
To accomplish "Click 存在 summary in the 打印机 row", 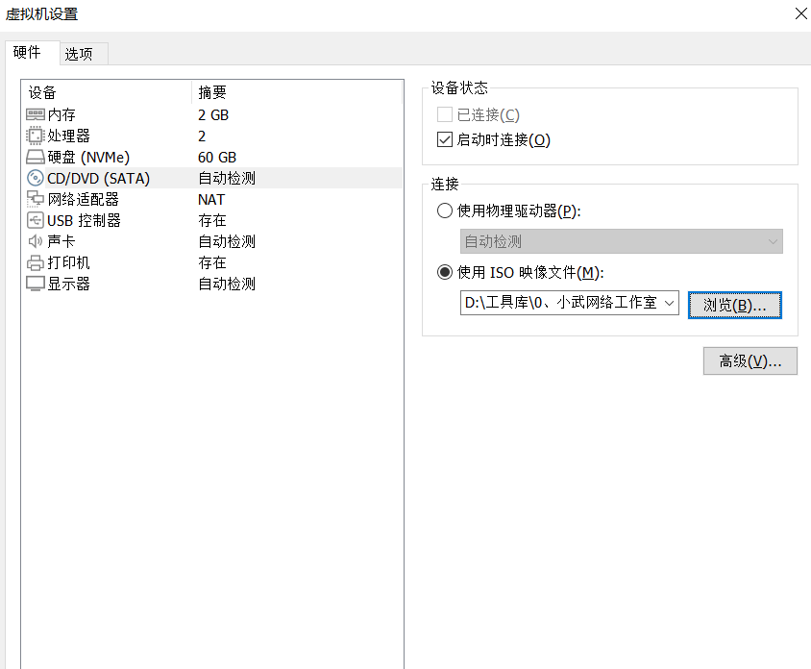I will point(212,262).
